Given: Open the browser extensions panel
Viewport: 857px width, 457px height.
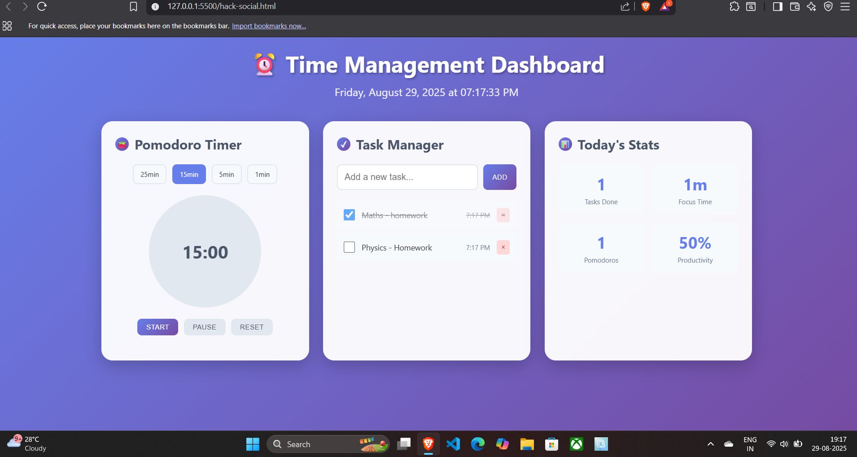Looking at the screenshot, I should point(735,6).
